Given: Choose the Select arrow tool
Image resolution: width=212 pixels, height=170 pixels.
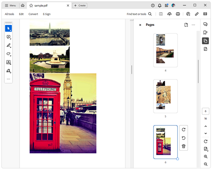Looking at the screenshot, I should [x=8, y=28].
